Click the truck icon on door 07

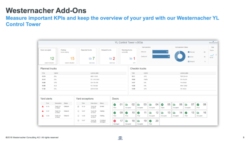coord(186,105)
